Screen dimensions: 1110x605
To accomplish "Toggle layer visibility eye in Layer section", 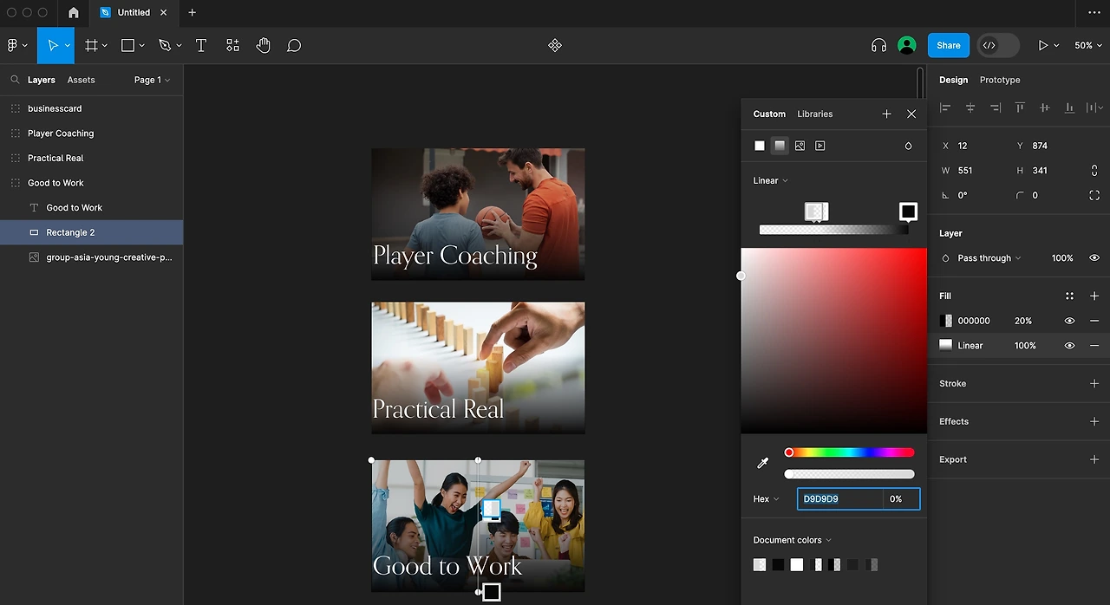I will [1094, 257].
